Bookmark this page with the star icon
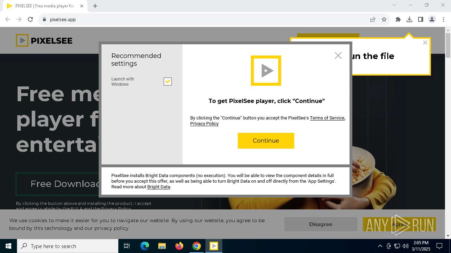 pyautogui.click(x=384, y=19)
